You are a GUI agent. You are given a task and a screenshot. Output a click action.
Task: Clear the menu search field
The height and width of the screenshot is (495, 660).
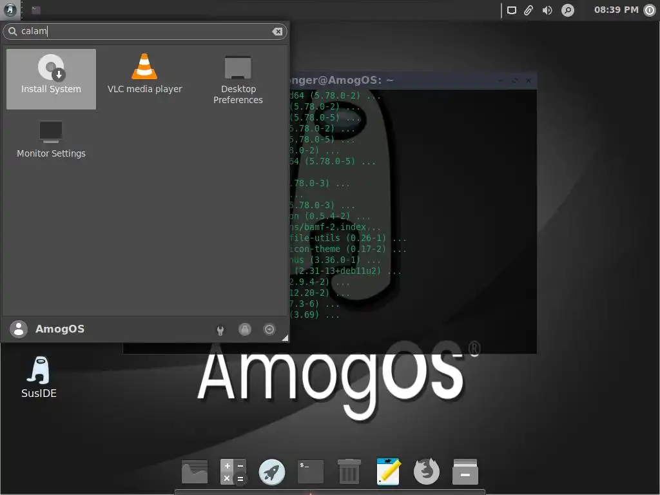point(277,32)
